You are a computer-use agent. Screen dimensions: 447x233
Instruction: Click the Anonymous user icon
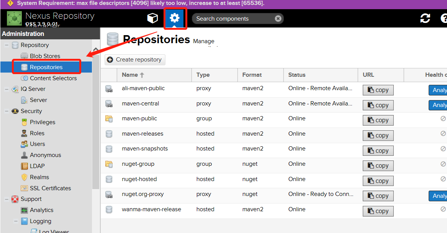pos(24,155)
